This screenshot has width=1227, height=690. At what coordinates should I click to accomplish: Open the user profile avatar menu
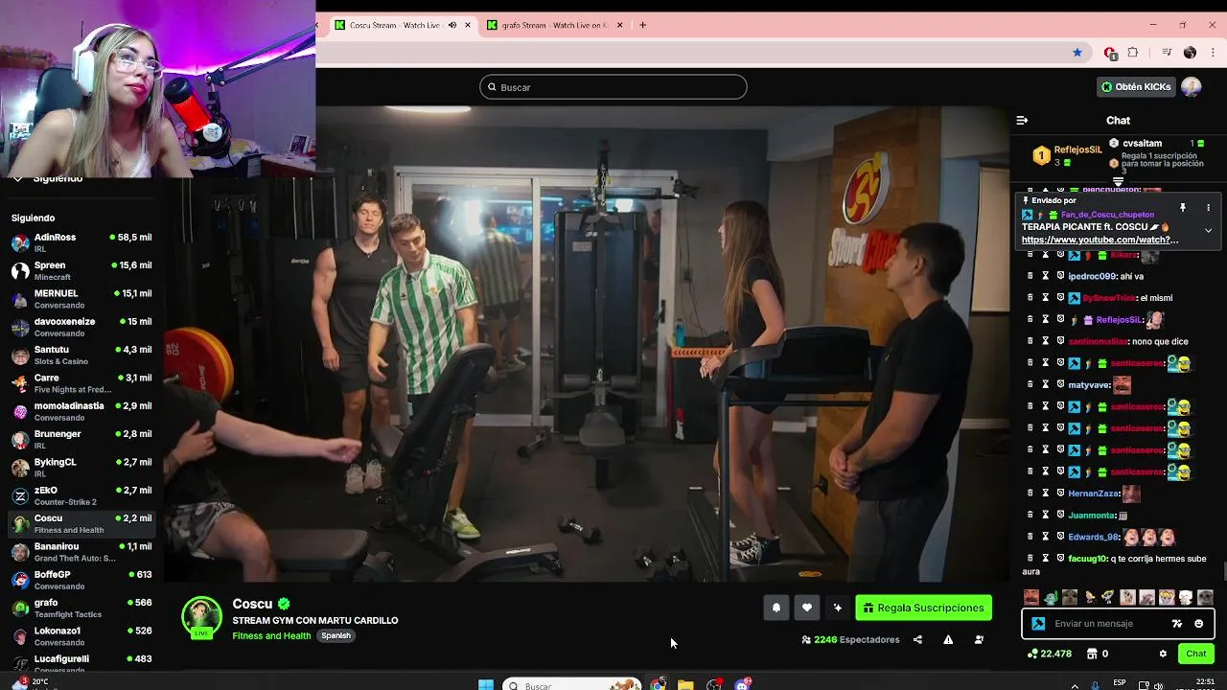pyautogui.click(x=1192, y=87)
